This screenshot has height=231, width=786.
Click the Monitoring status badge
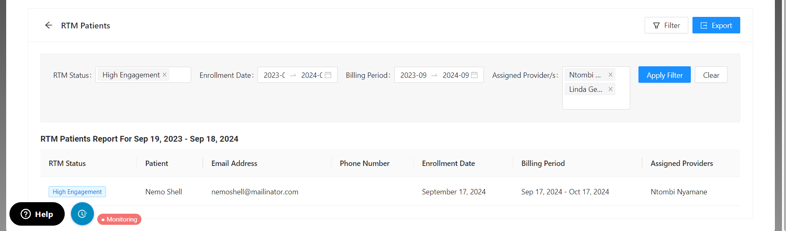120,219
